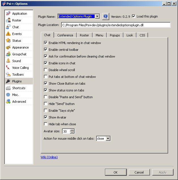This screenshot has width=178, height=180.
Task: Uncheck Load this plugin
Action: coord(134,16)
